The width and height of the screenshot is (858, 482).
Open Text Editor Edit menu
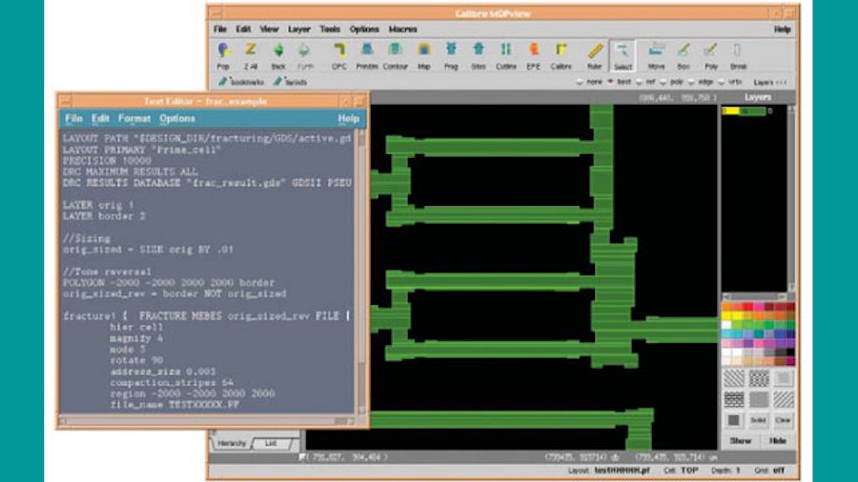100,118
